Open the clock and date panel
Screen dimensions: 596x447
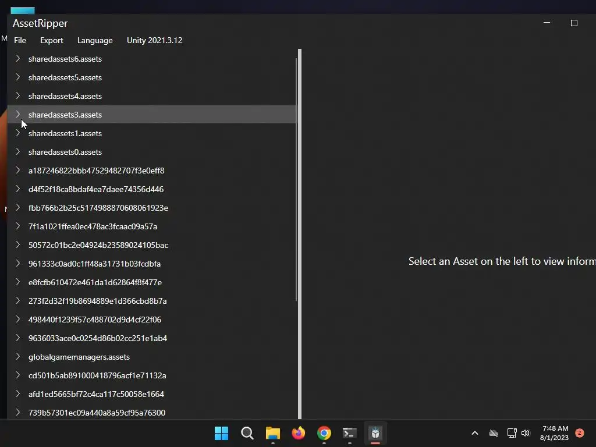click(x=555, y=433)
